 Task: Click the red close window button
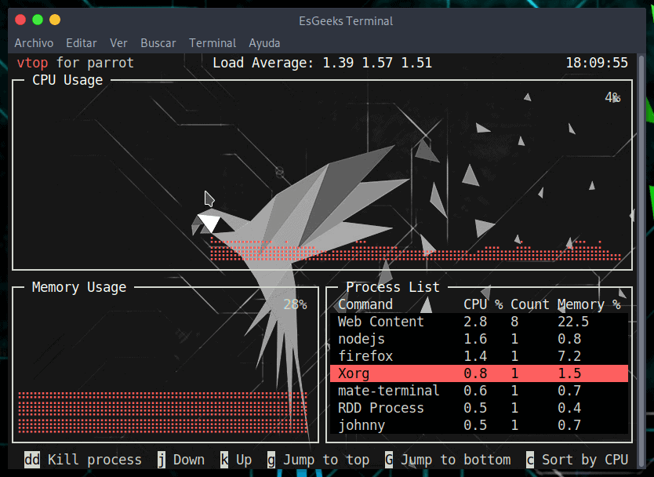[x=20, y=20]
